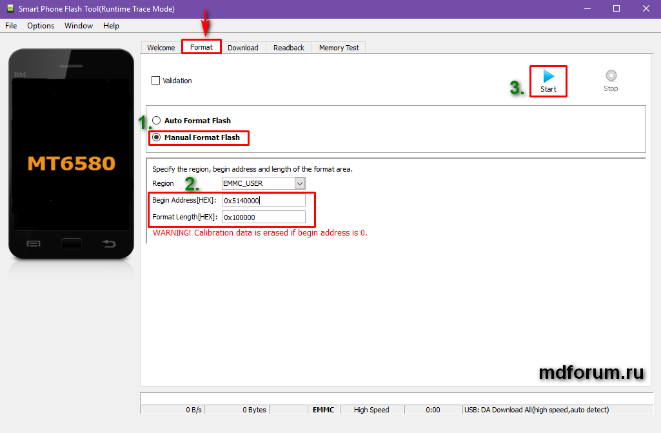
Task: Open the File menu
Action: point(11,26)
